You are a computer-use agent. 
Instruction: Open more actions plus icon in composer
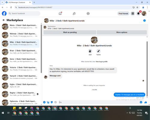point(44,102)
